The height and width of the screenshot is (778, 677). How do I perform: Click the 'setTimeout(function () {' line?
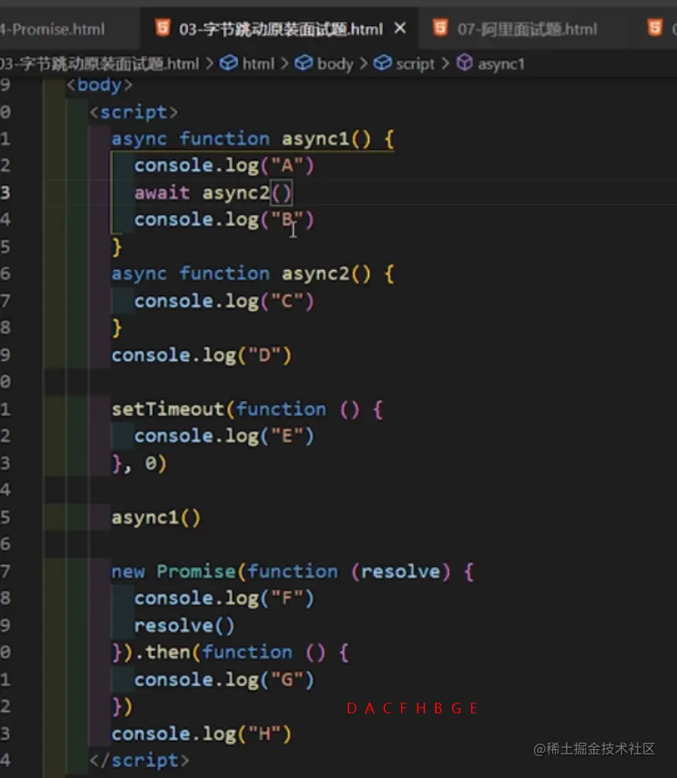pos(247,409)
